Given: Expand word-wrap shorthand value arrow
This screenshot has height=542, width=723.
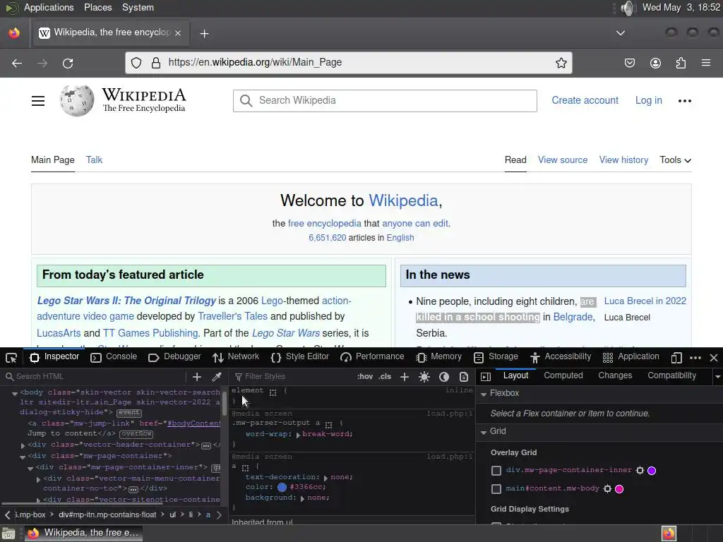Looking at the screenshot, I should click(298, 435).
